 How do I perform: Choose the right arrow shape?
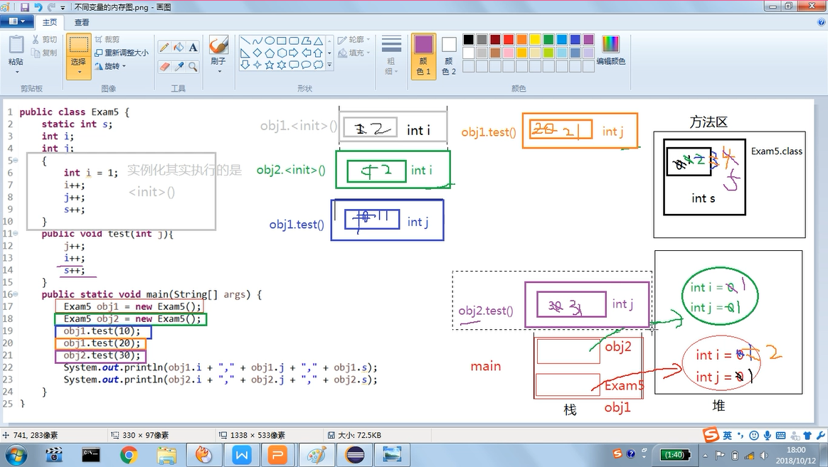[294, 53]
